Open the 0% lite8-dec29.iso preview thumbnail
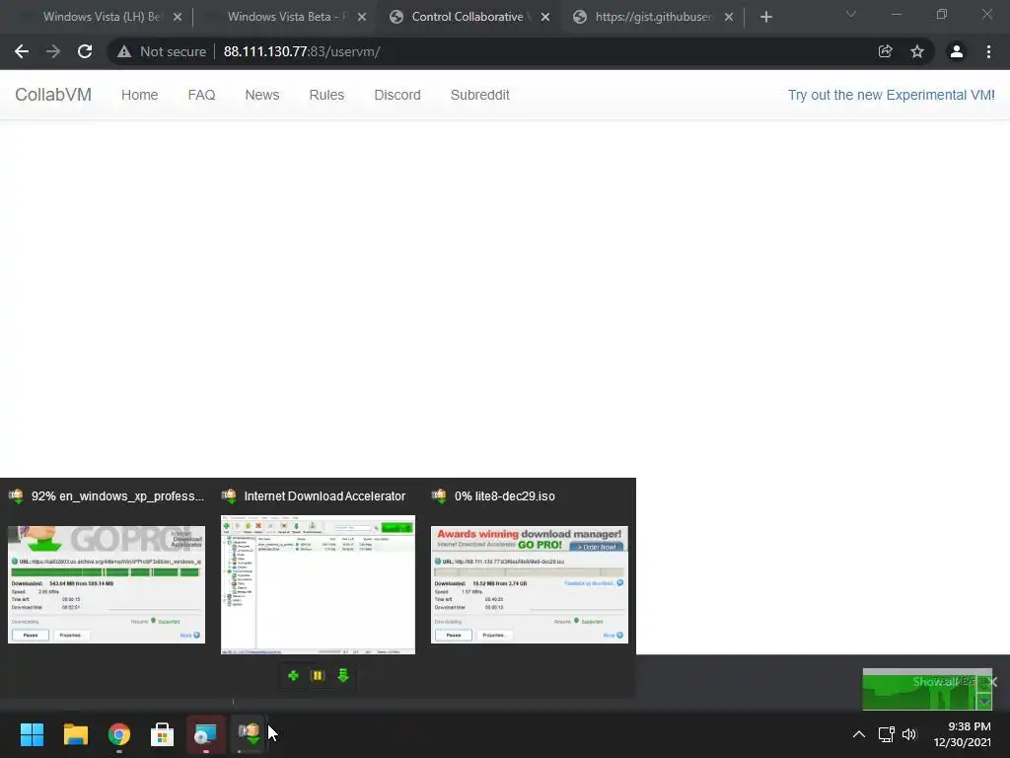Viewport: 1010px width, 758px height. coord(530,584)
